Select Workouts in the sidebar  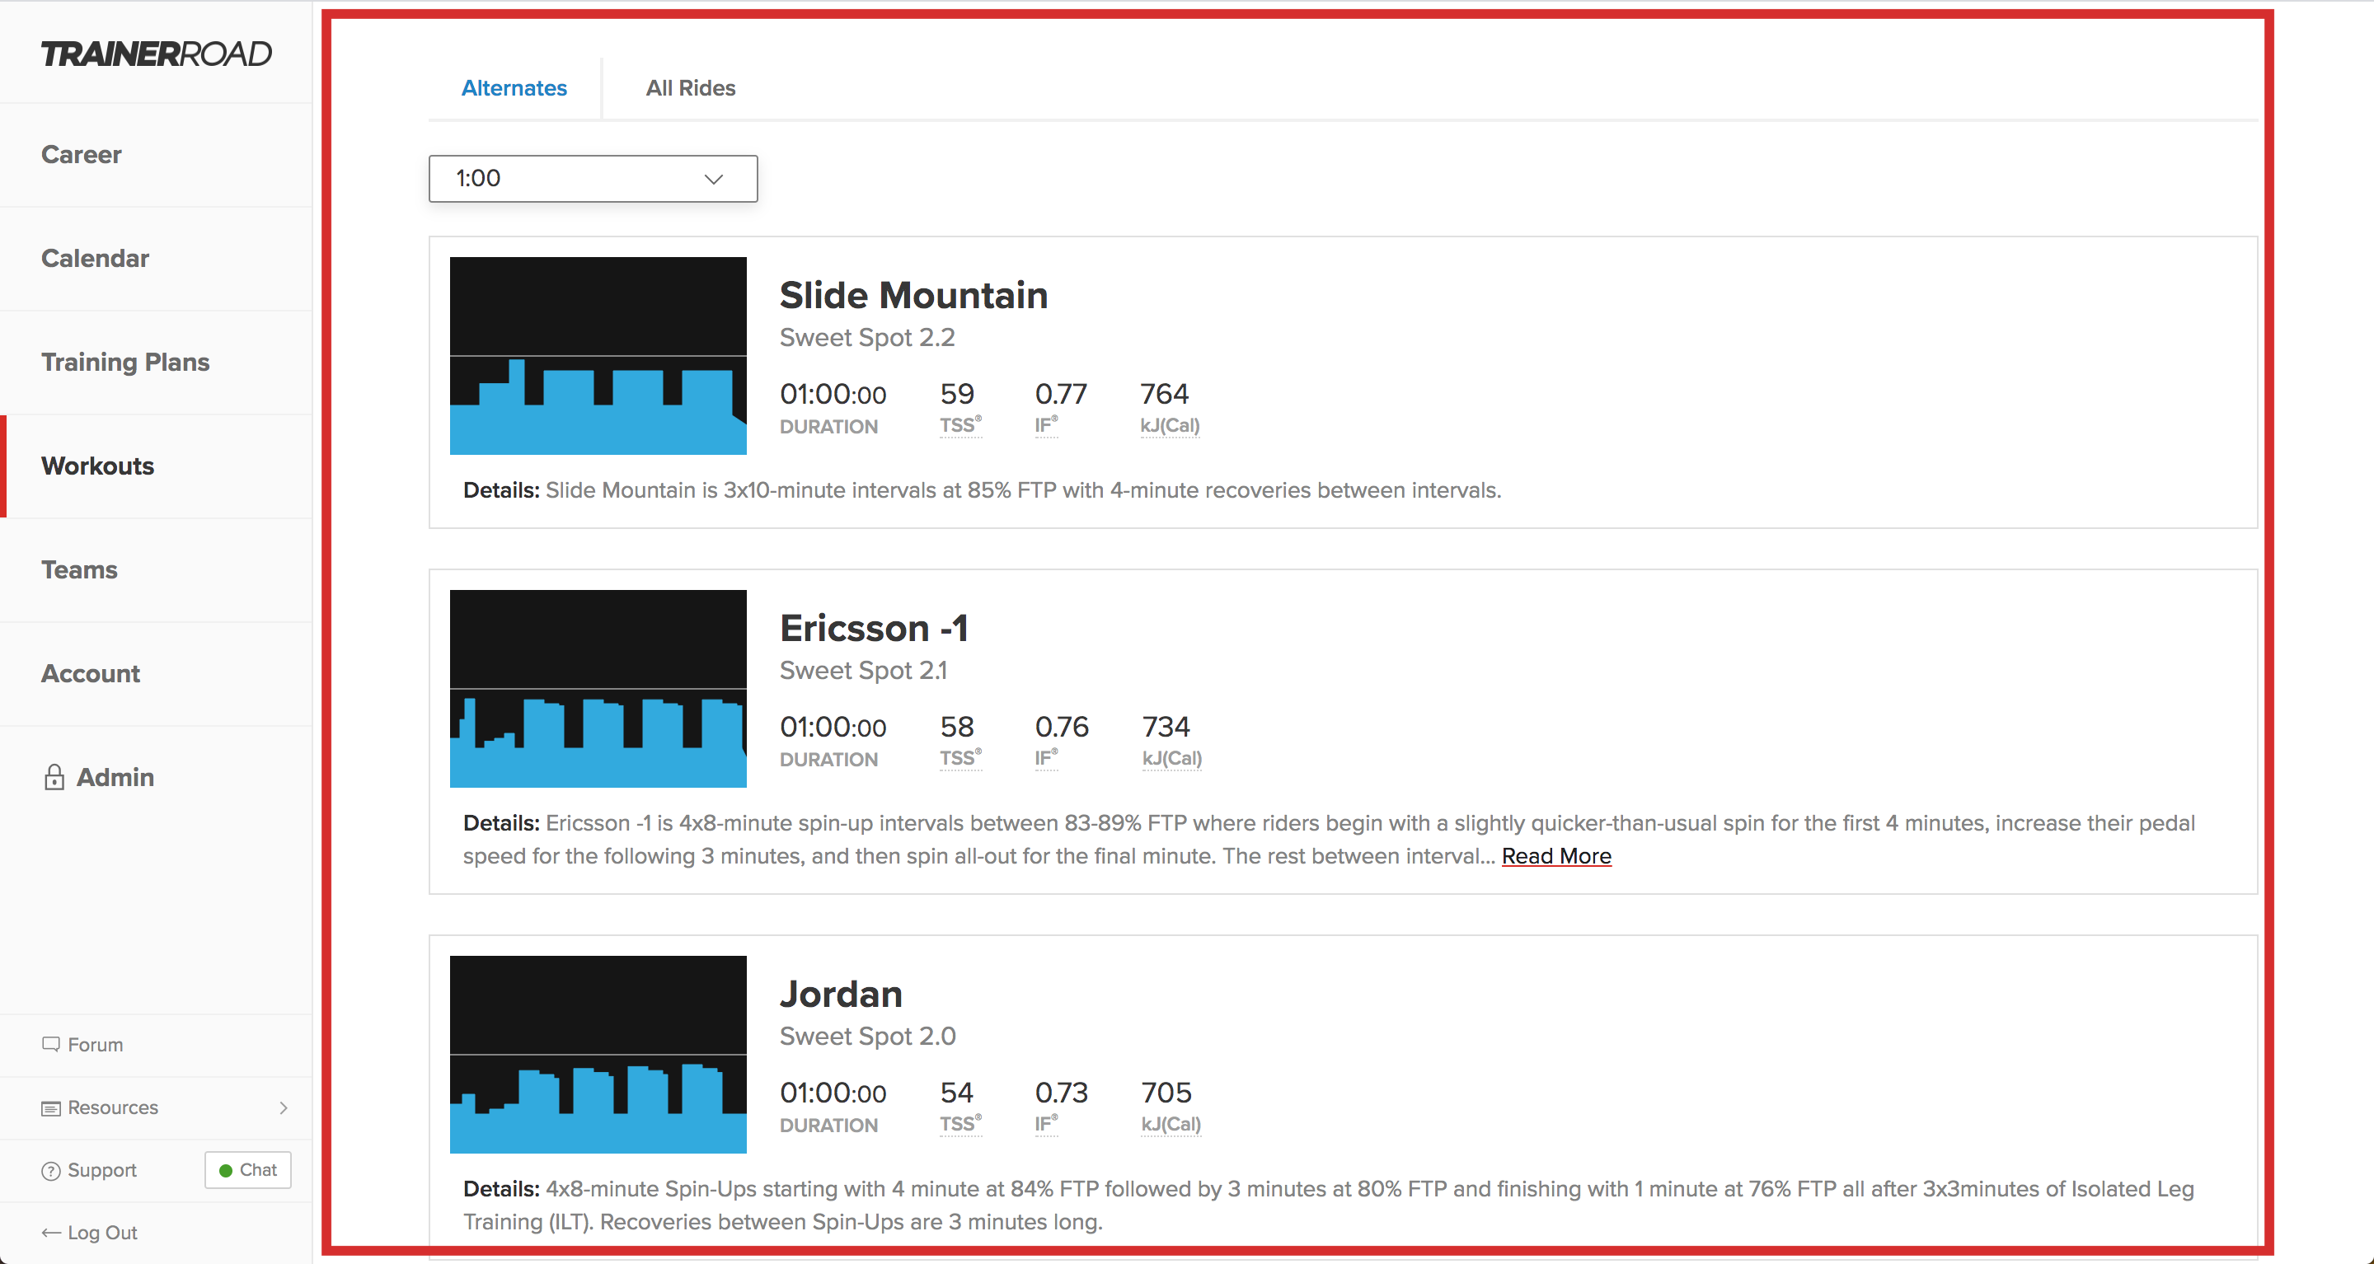98,466
